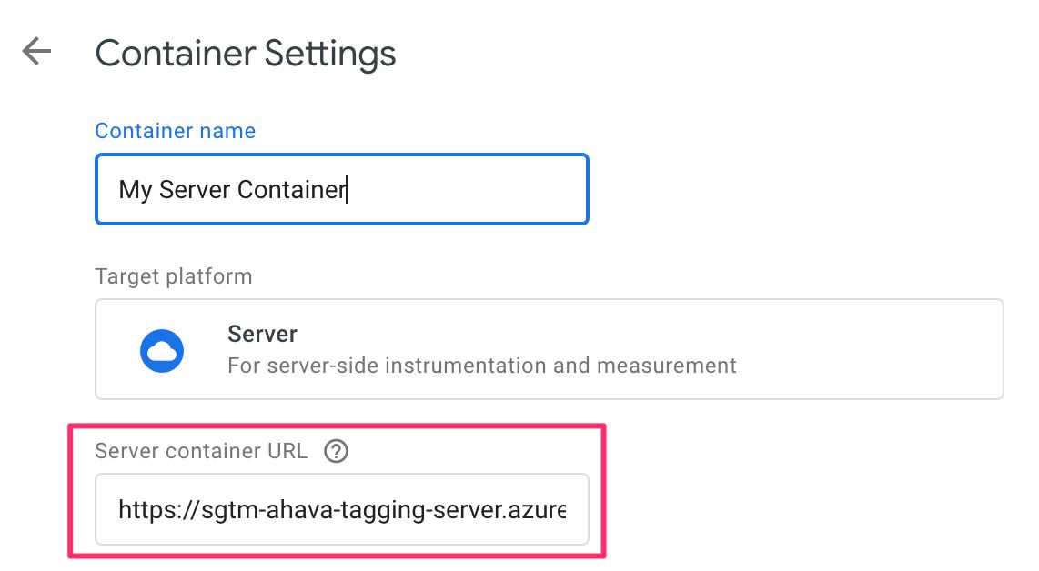Click 'https://' at the URL start
Viewport: 1039px width, 571px height.
click(x=159, y=509)
